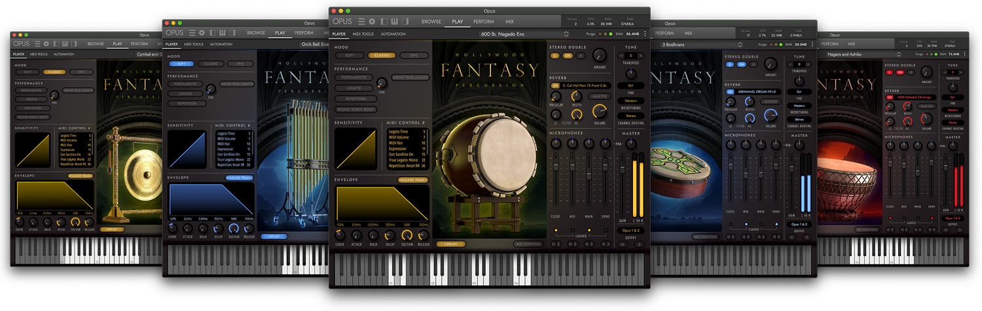Viewport: 982px width, 311px height.
Task: Click Round Robin Reset in center window
Action: tap(355, 109)
